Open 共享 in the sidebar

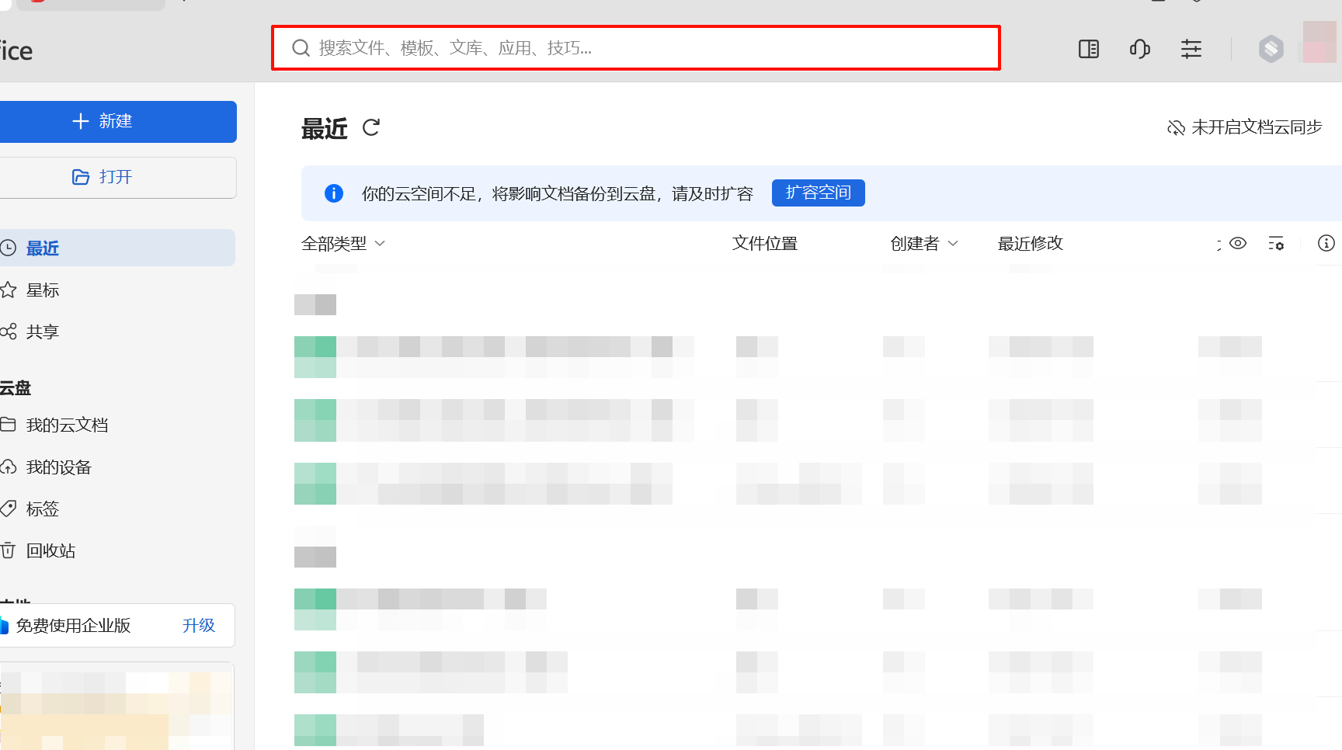pyautogui.click(x=43, y=332)
